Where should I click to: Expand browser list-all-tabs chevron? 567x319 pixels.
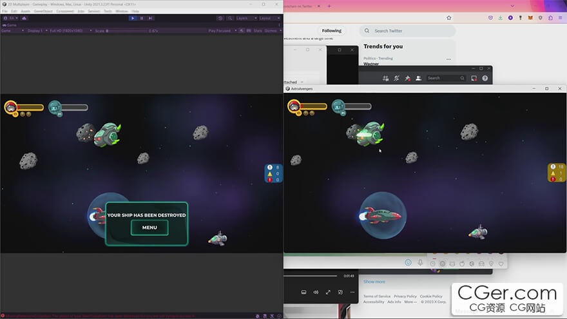pos(512,6)
